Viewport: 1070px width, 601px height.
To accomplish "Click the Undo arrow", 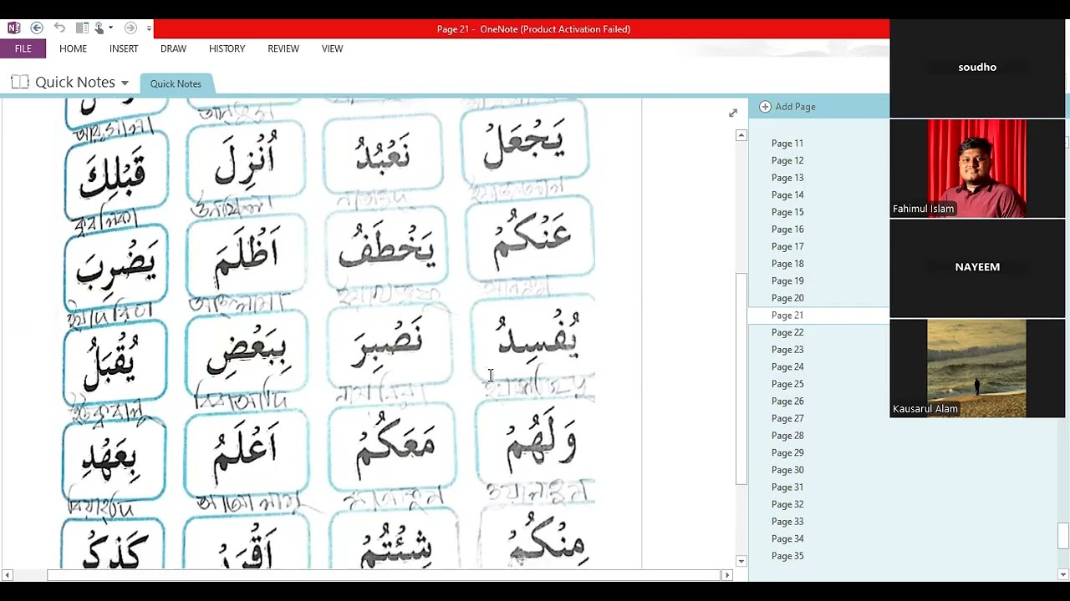I will [x=59, y=28].
